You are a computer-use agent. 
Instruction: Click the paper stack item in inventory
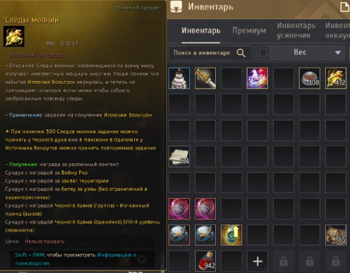[179, 156]
